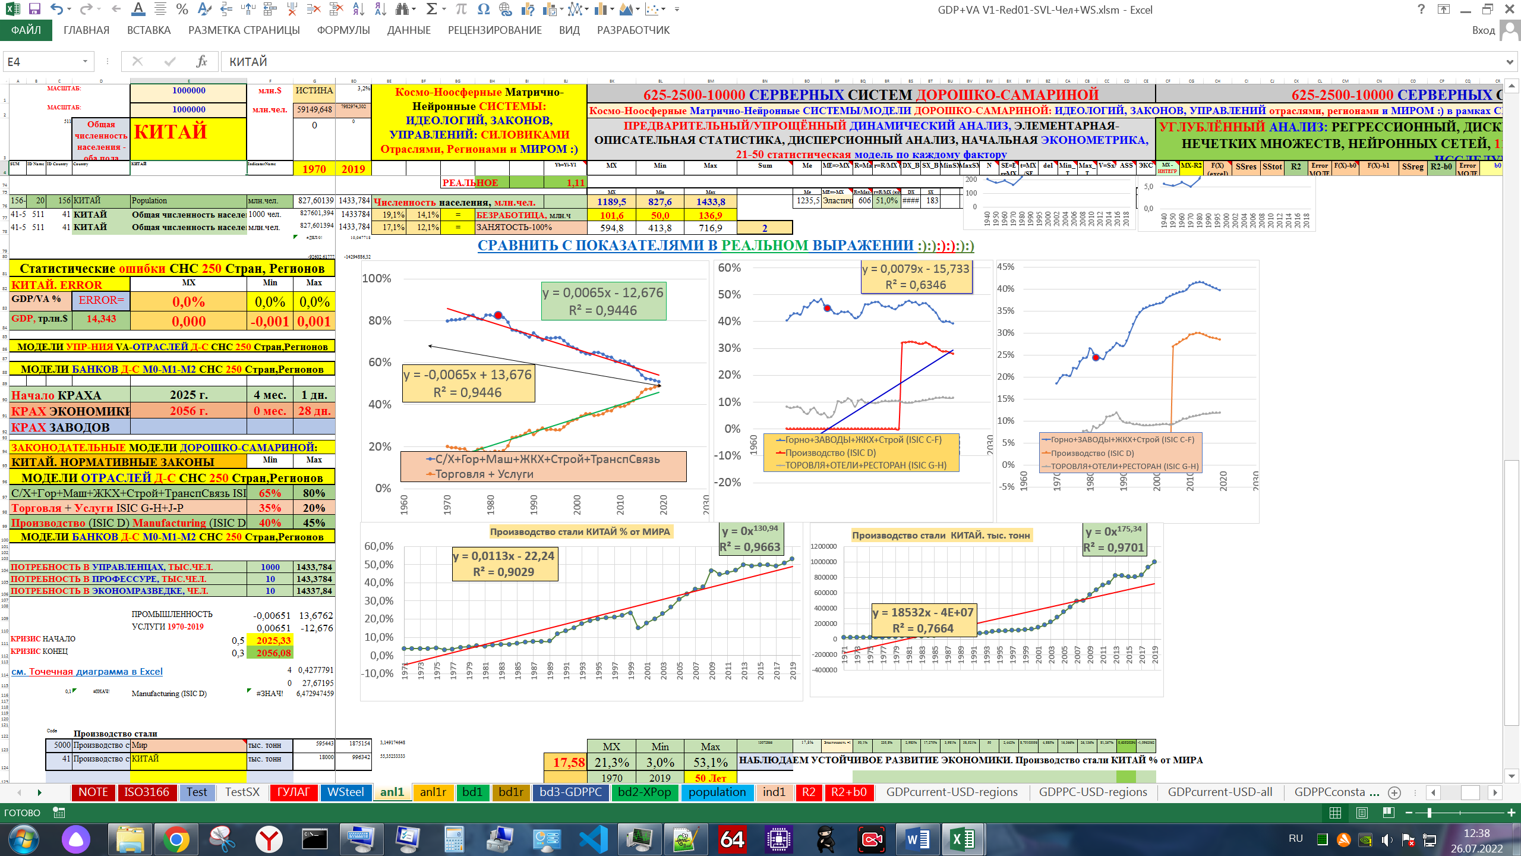The width and height of the screenshot is (1521, 856).
Task: Sort ascending with the A-to-Я icon
Action: [358, 10]
